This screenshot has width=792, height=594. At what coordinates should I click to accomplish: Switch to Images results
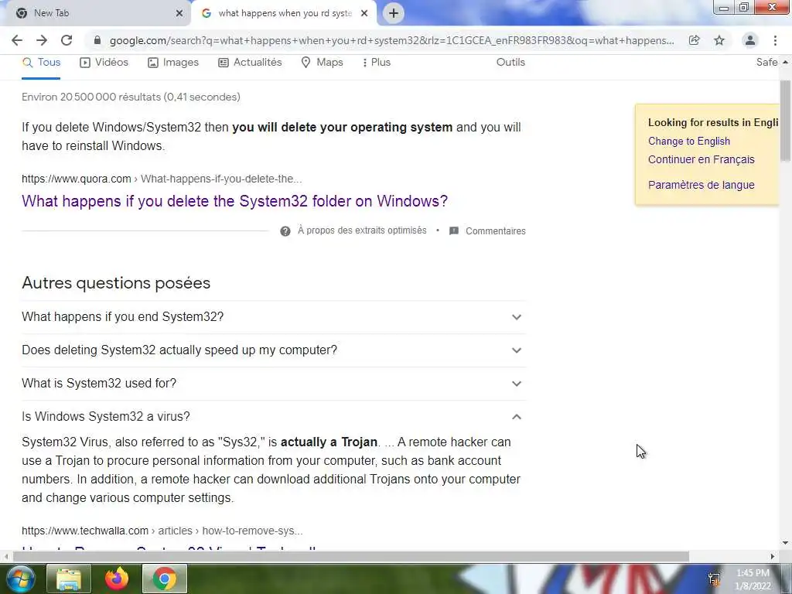pyautogui.click(x=173, y=62)
